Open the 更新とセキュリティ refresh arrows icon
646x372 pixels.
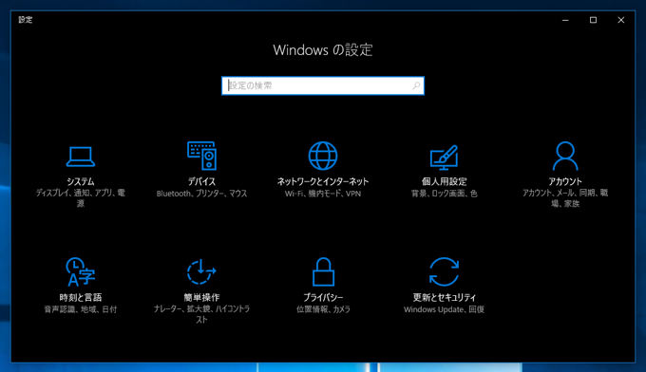(445, 271)
